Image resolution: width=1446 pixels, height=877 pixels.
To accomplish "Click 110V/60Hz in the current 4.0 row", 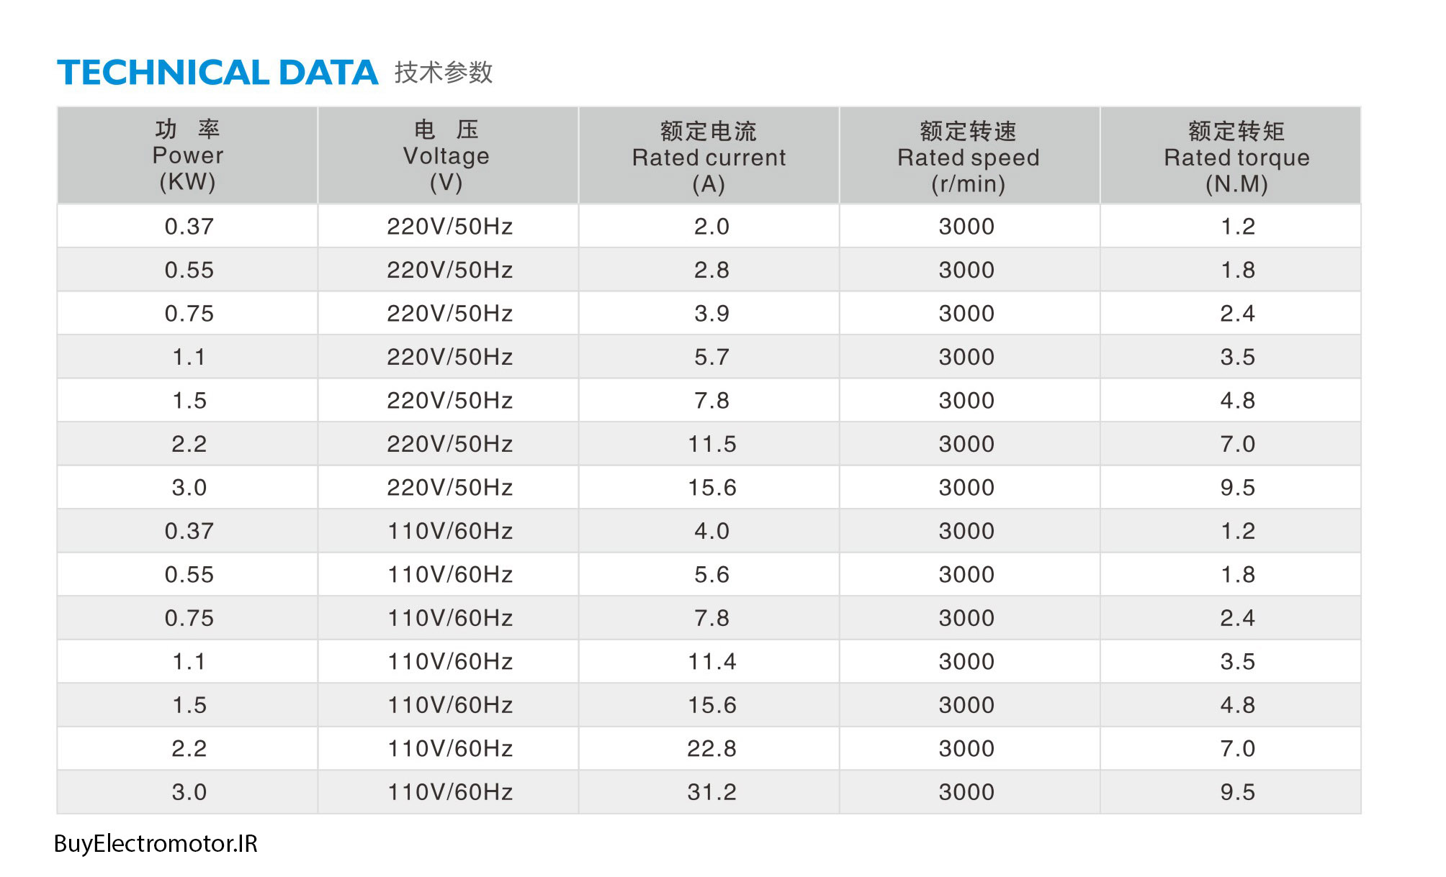I will pyautogui.click(x=449, y=531).
